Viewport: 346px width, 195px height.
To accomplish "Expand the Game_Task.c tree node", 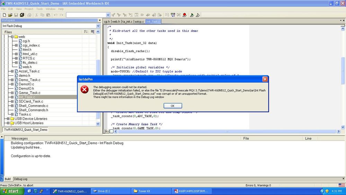I will click(x=12, y=93).
